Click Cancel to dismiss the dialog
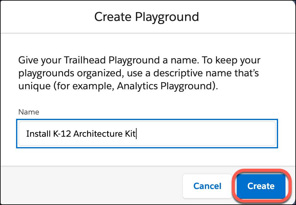This screenshot has width=296, height=205. tap(207, 186)
